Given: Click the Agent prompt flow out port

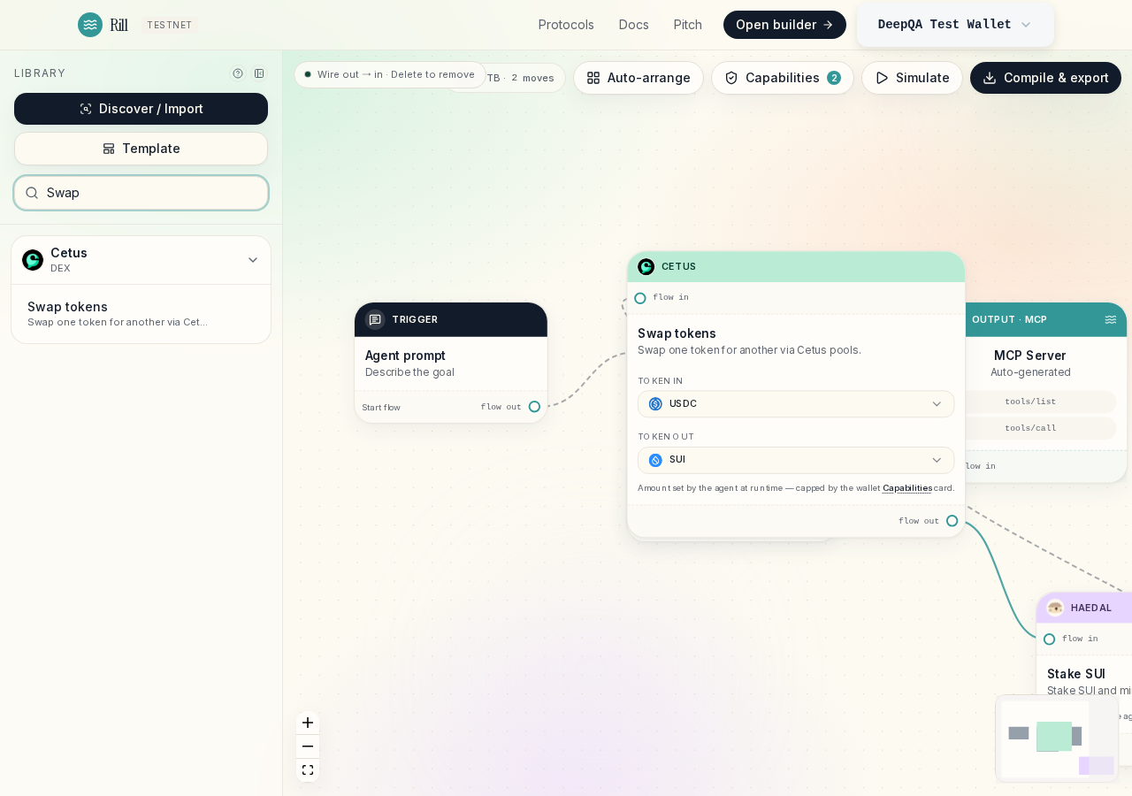Looking at the screenshot, I should click(534, 407).
